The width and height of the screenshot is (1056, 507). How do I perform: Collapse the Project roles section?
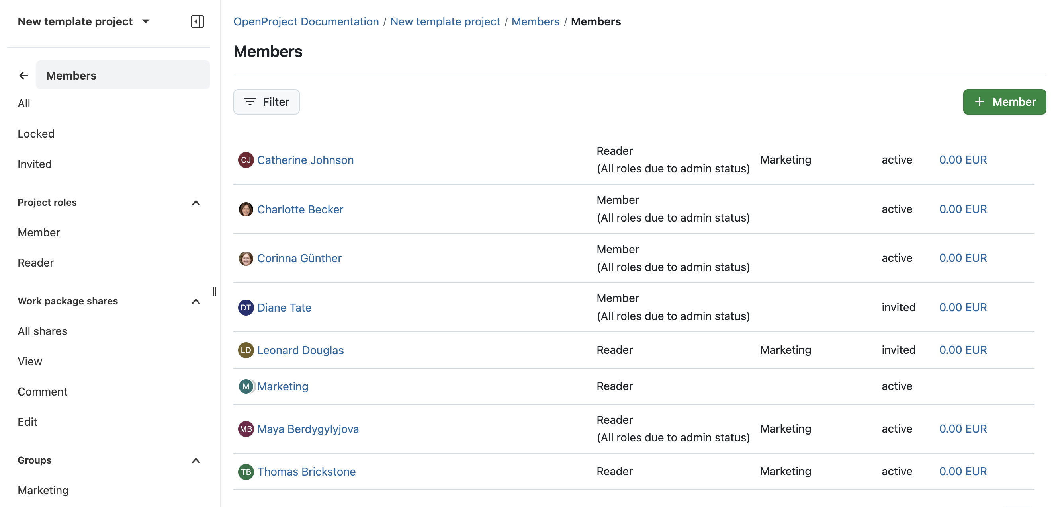(x=196, y=203)
